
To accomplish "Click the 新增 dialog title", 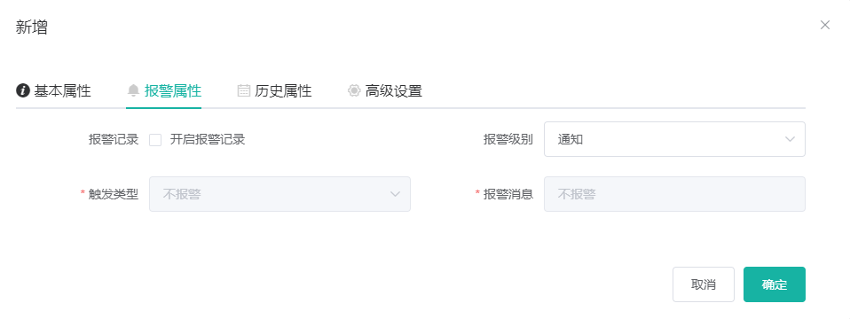I will pos(31,27).
